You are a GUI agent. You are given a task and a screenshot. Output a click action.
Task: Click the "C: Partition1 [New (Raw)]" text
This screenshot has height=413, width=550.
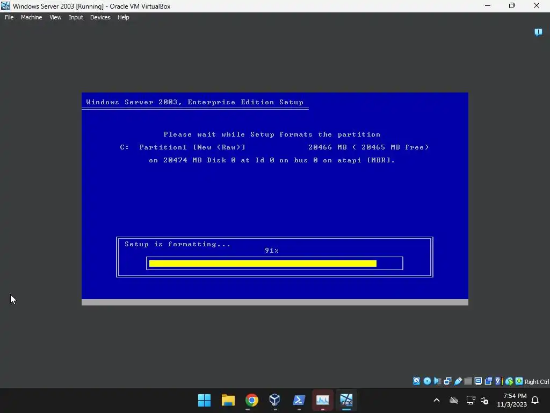[183, 147]
